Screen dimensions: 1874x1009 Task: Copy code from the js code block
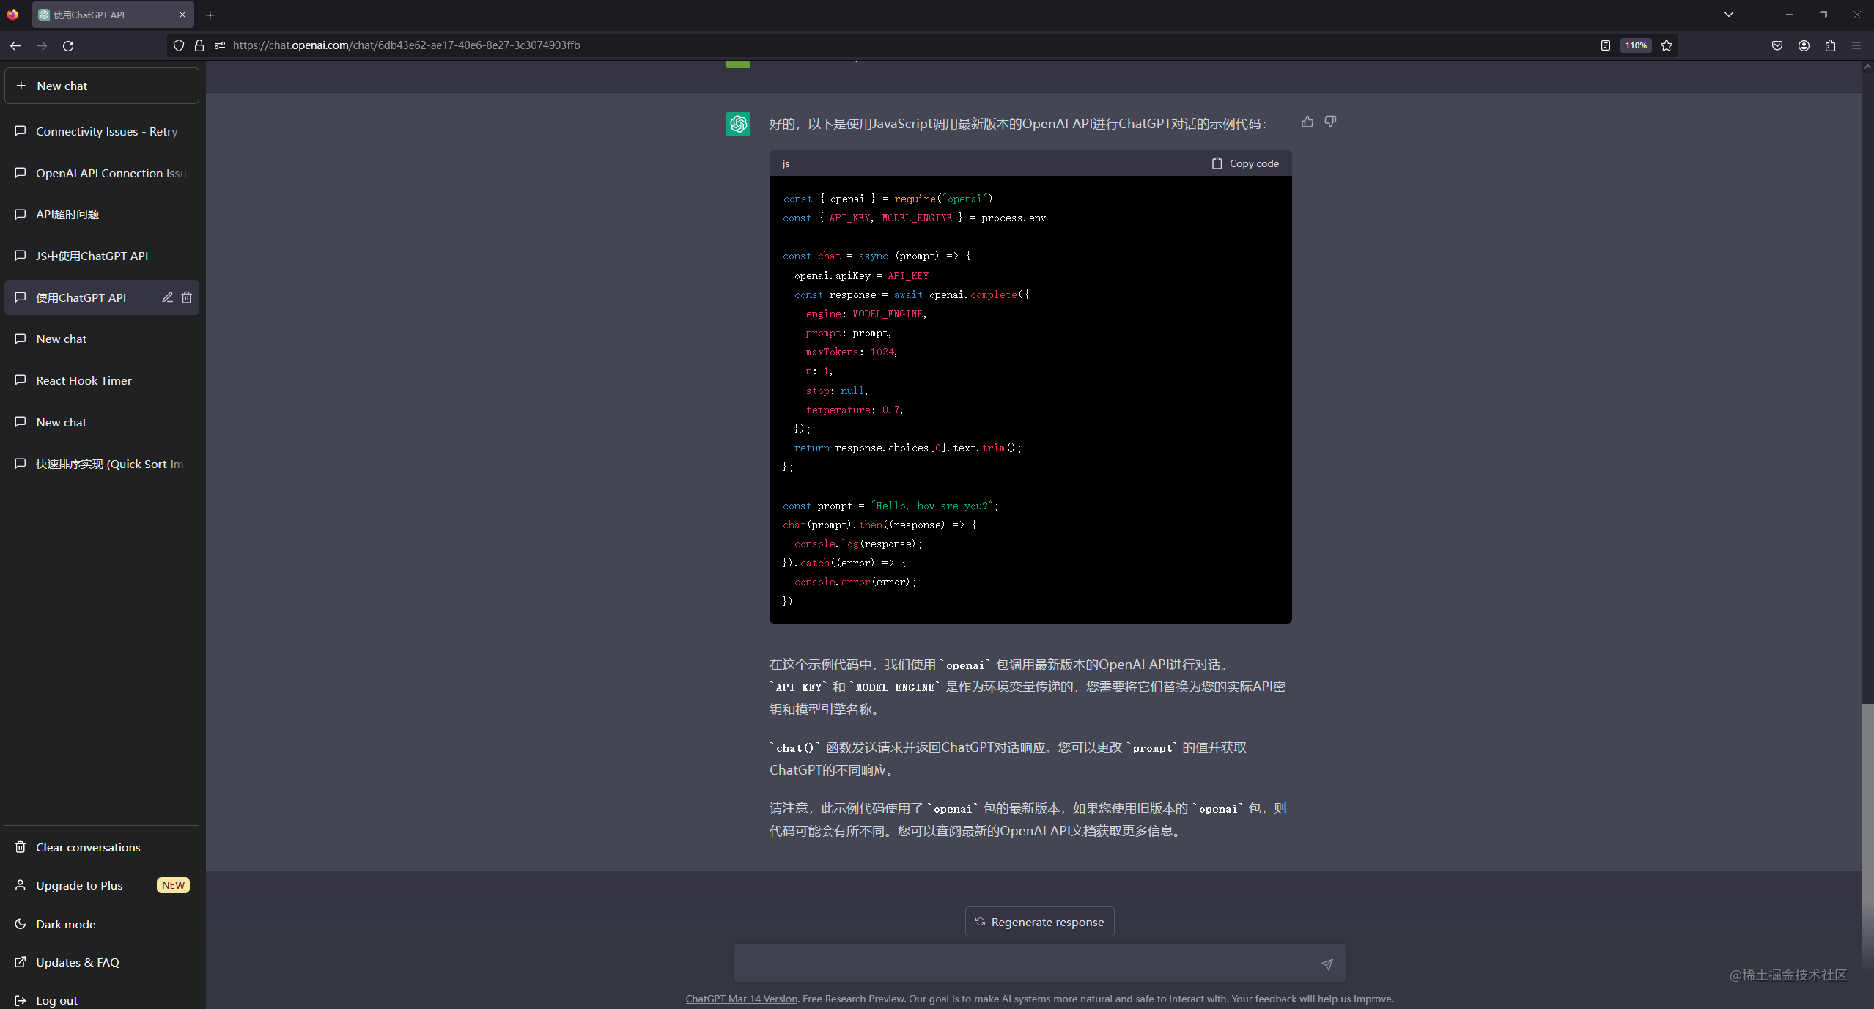pyautogui.click(x=1245, y=163)
